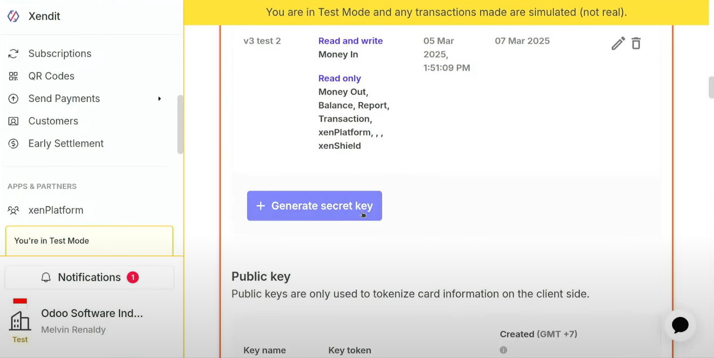This screenshot has width=714, height=358.
Task: Click the v3 test 2 key name
Action: (262, 41)
